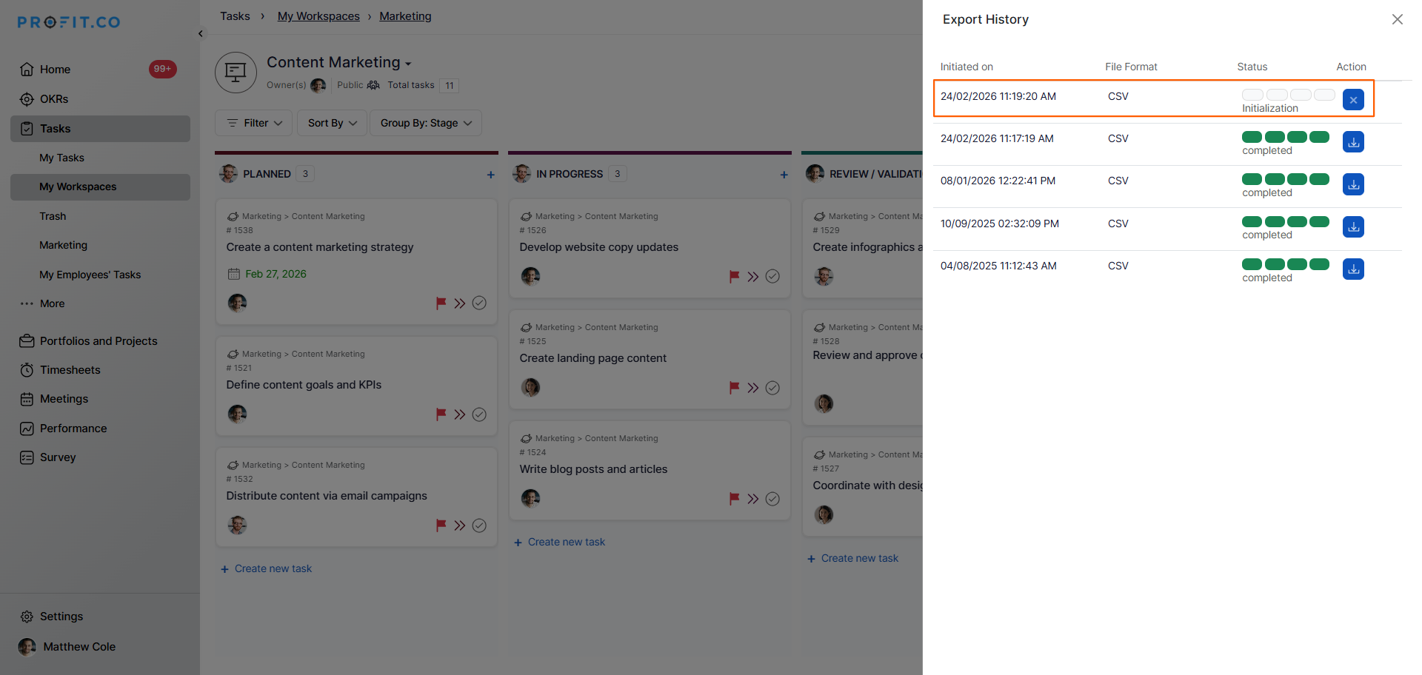Click priority flag on 'Define content goals and KPIs'
The width and height of the screenshot is (1422, 675).
click(441, 414)
